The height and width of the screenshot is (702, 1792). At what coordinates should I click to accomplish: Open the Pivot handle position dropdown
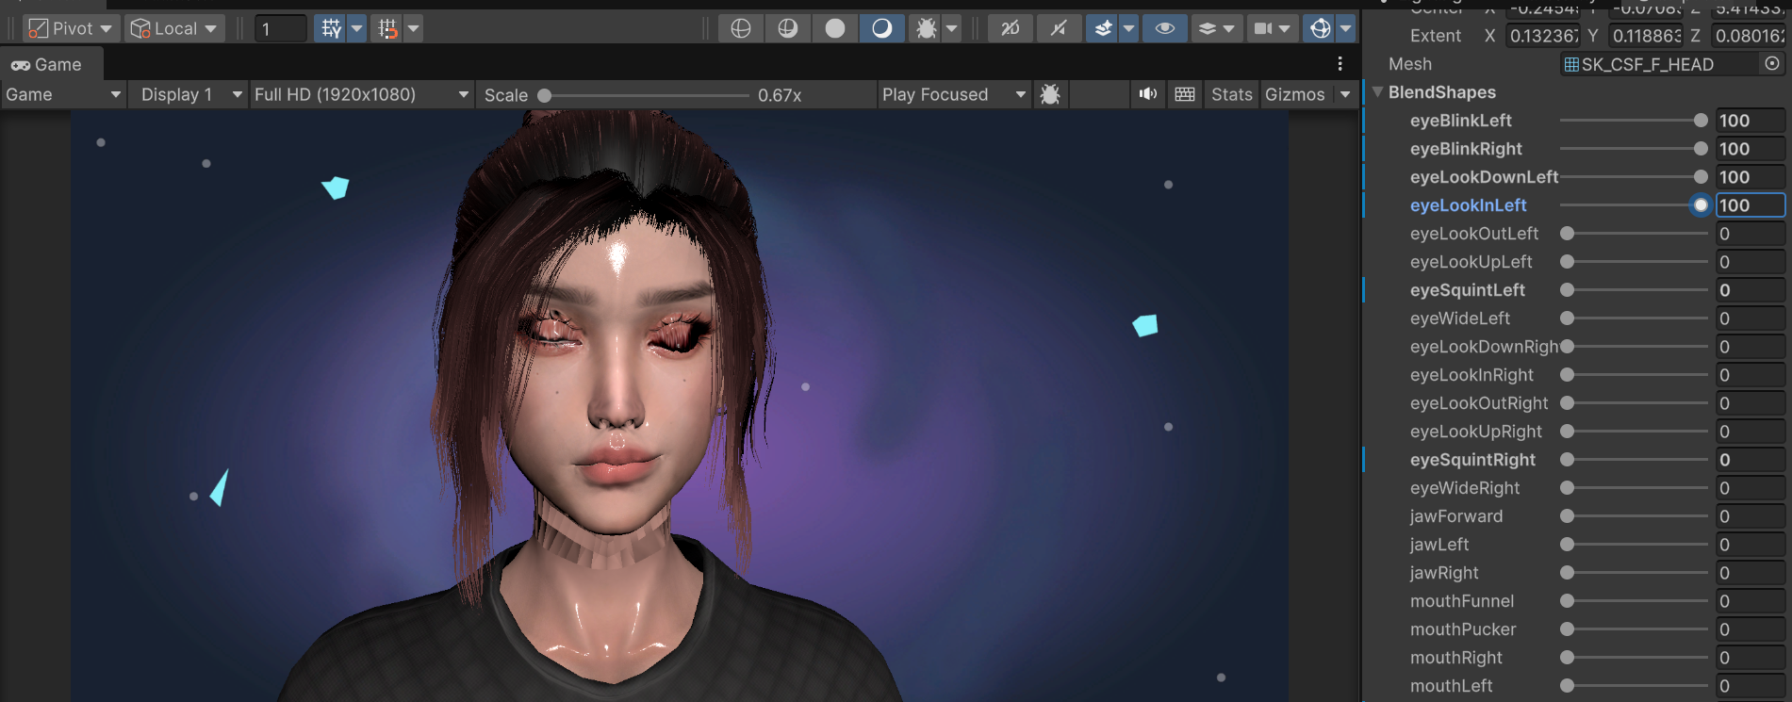[70, 28]
